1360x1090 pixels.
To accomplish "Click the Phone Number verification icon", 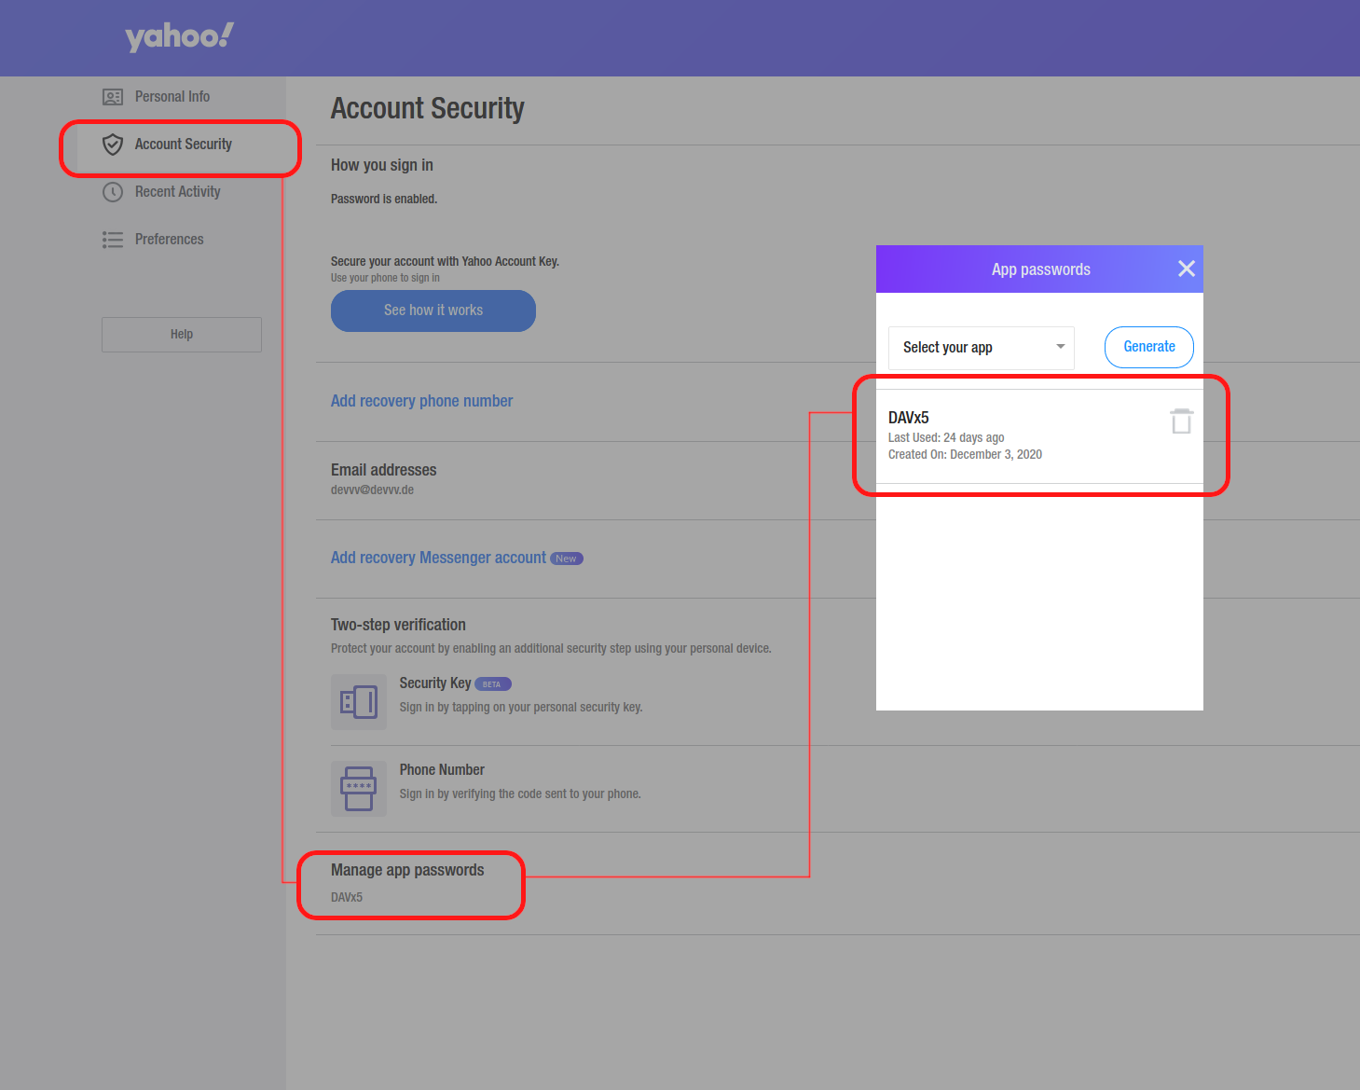I will pyautogui.click(x=359, y=789).
